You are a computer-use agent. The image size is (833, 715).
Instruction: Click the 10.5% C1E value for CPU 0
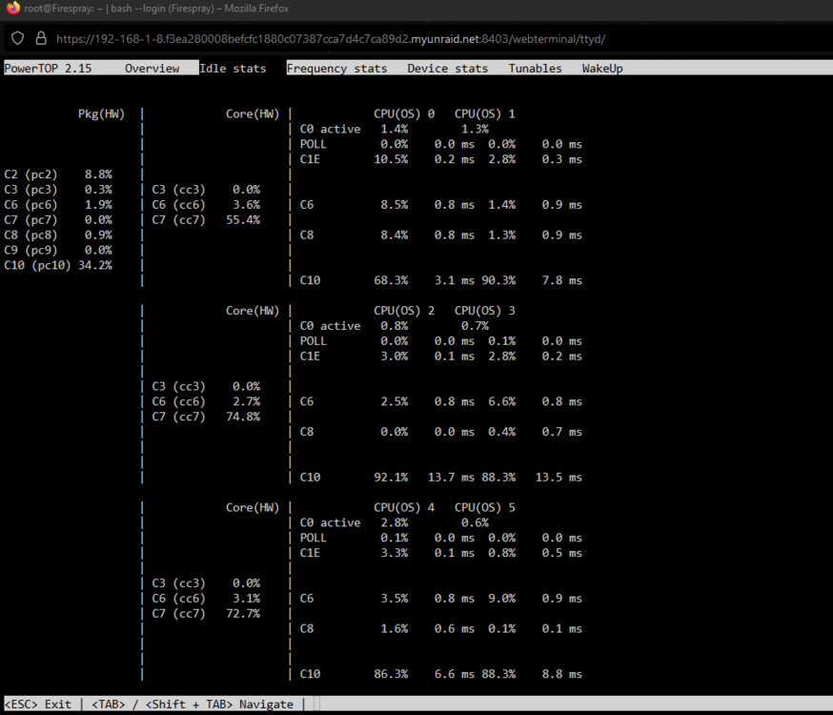(391, 159)
